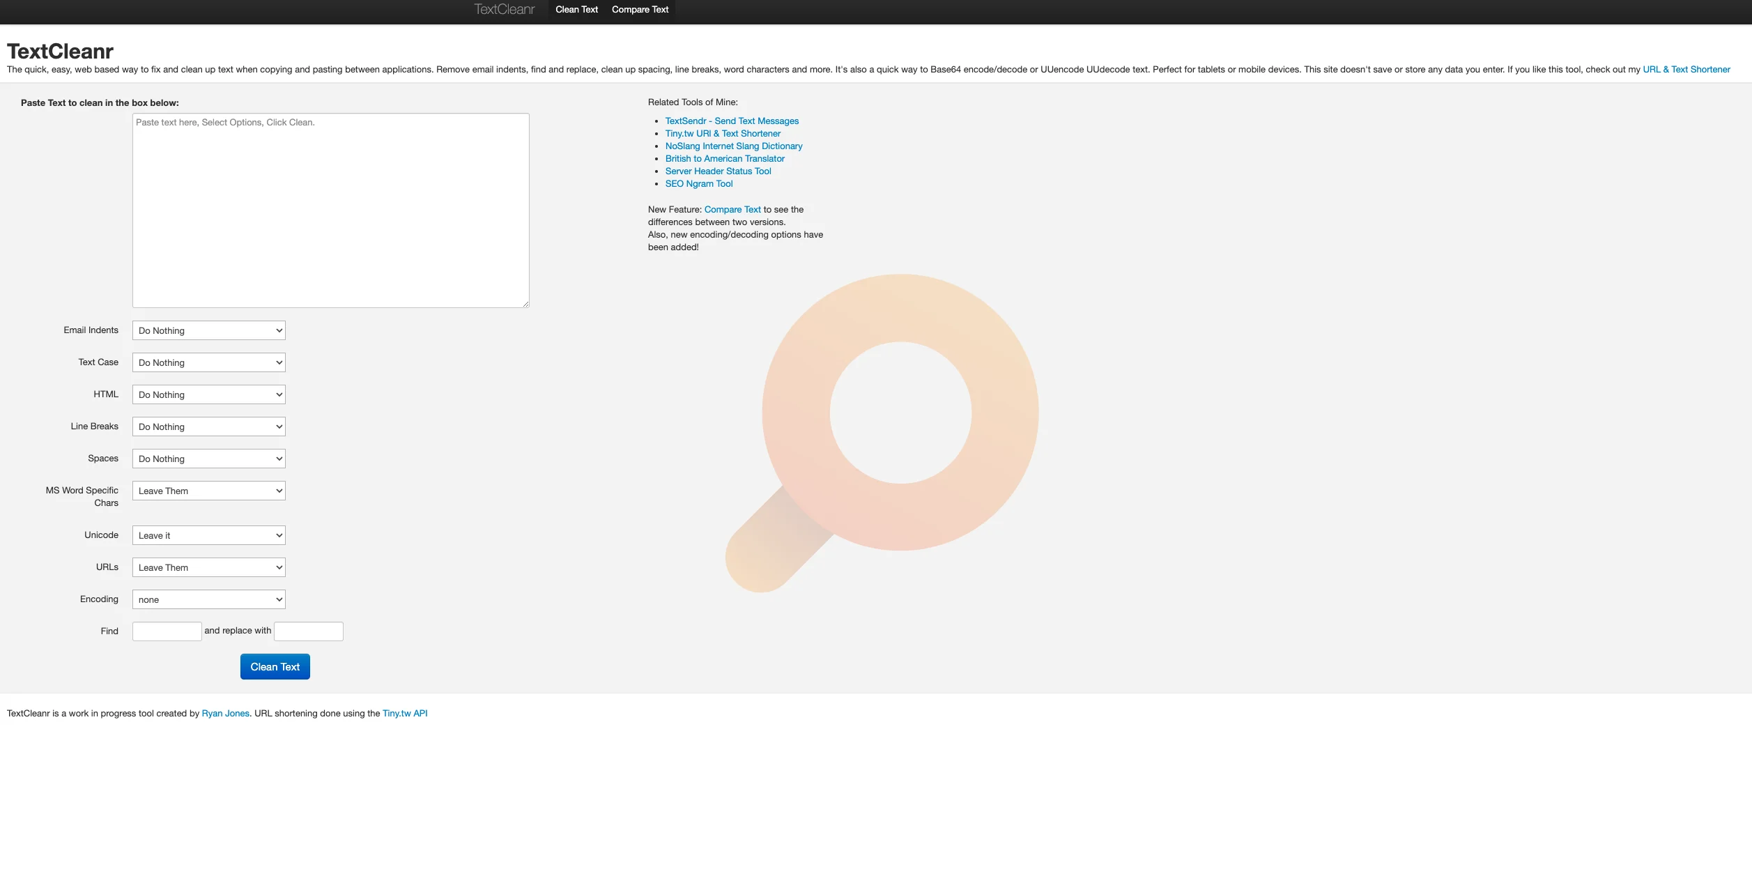Click the replace with input field

click(308, 631)
